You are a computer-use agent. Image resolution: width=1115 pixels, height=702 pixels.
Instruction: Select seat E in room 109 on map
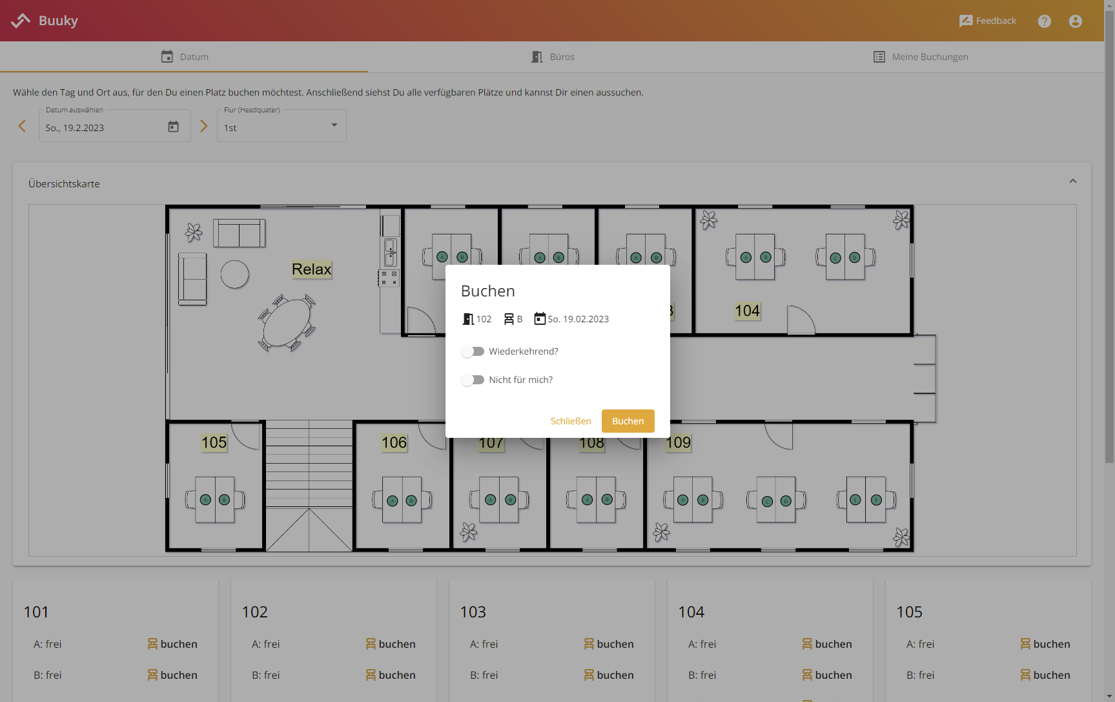(856, 500)
